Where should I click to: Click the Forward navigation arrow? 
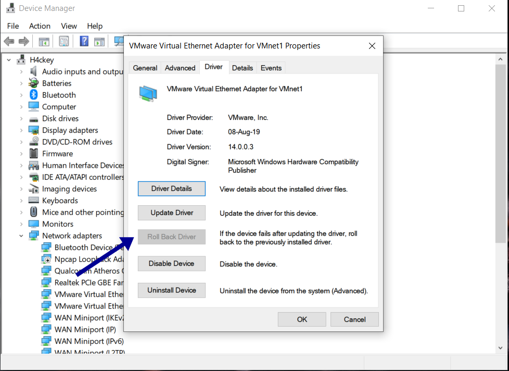(23, 41)
